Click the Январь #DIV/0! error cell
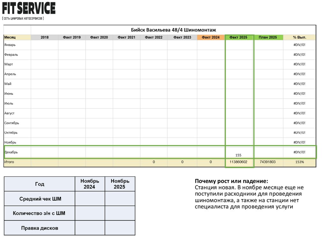The width and height of the screenshot is (327, 245). pyautogui.click(x=300, y=45)
